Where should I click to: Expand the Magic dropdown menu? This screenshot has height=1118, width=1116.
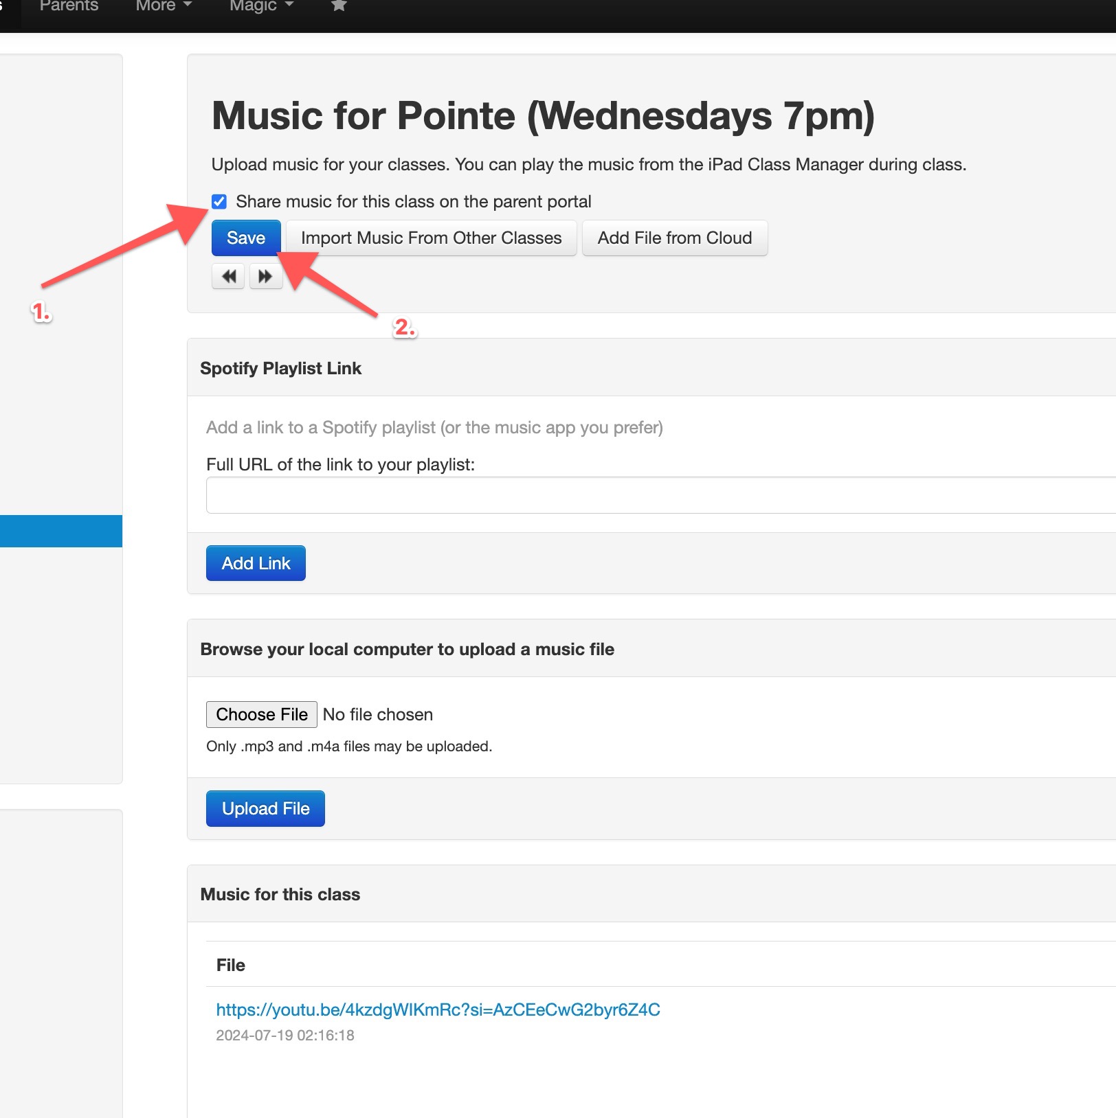tap(261, 6)
